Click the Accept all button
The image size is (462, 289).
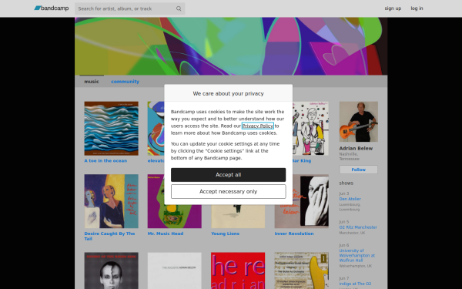[x=229, y=175]
